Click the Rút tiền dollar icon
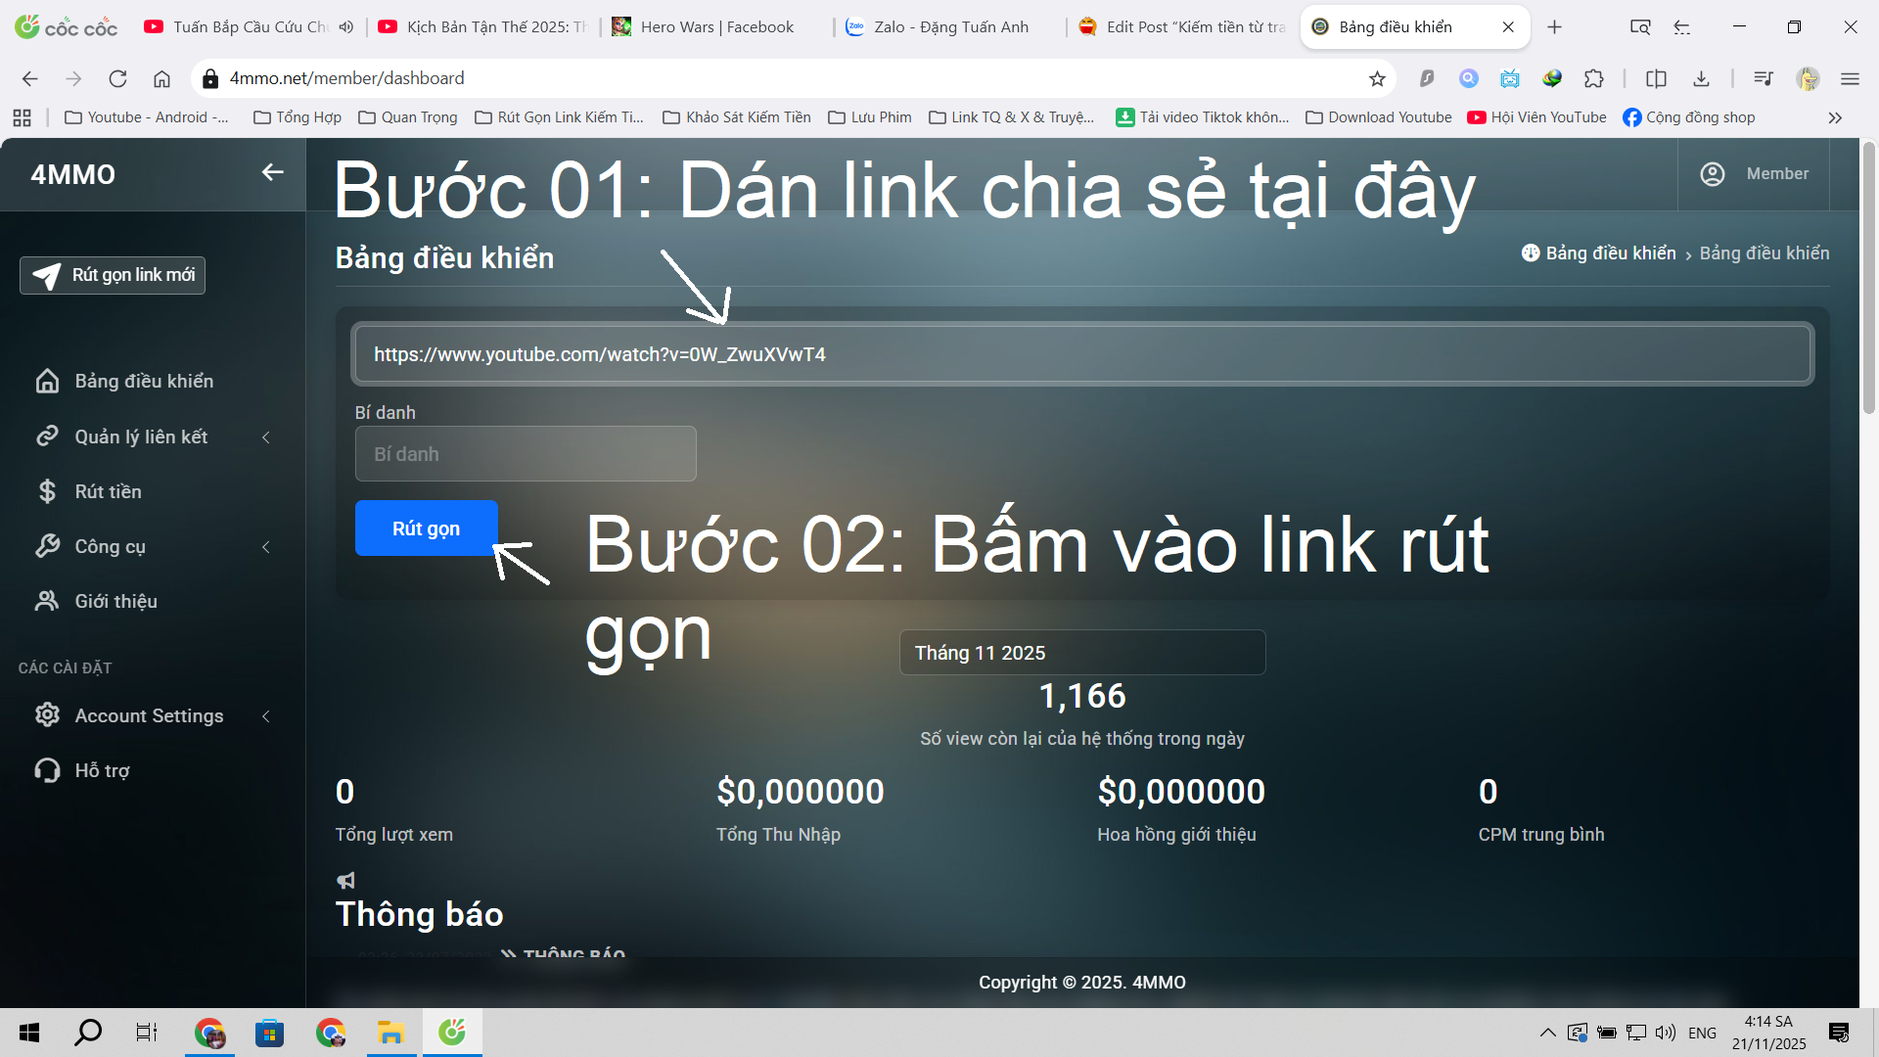This screenshot has width=1879, height=1057. tap(47, 491)
